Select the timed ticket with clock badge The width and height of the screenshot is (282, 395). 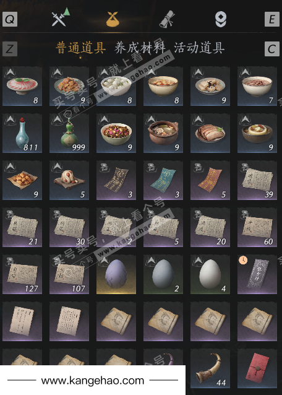pos(257,274)
